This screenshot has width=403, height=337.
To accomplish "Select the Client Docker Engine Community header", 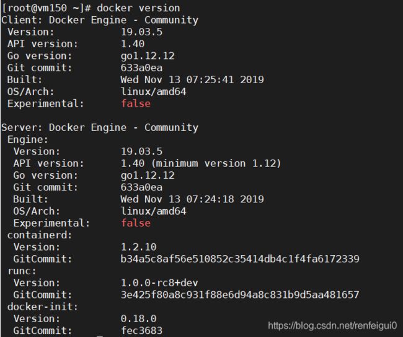I will [100, 20].
